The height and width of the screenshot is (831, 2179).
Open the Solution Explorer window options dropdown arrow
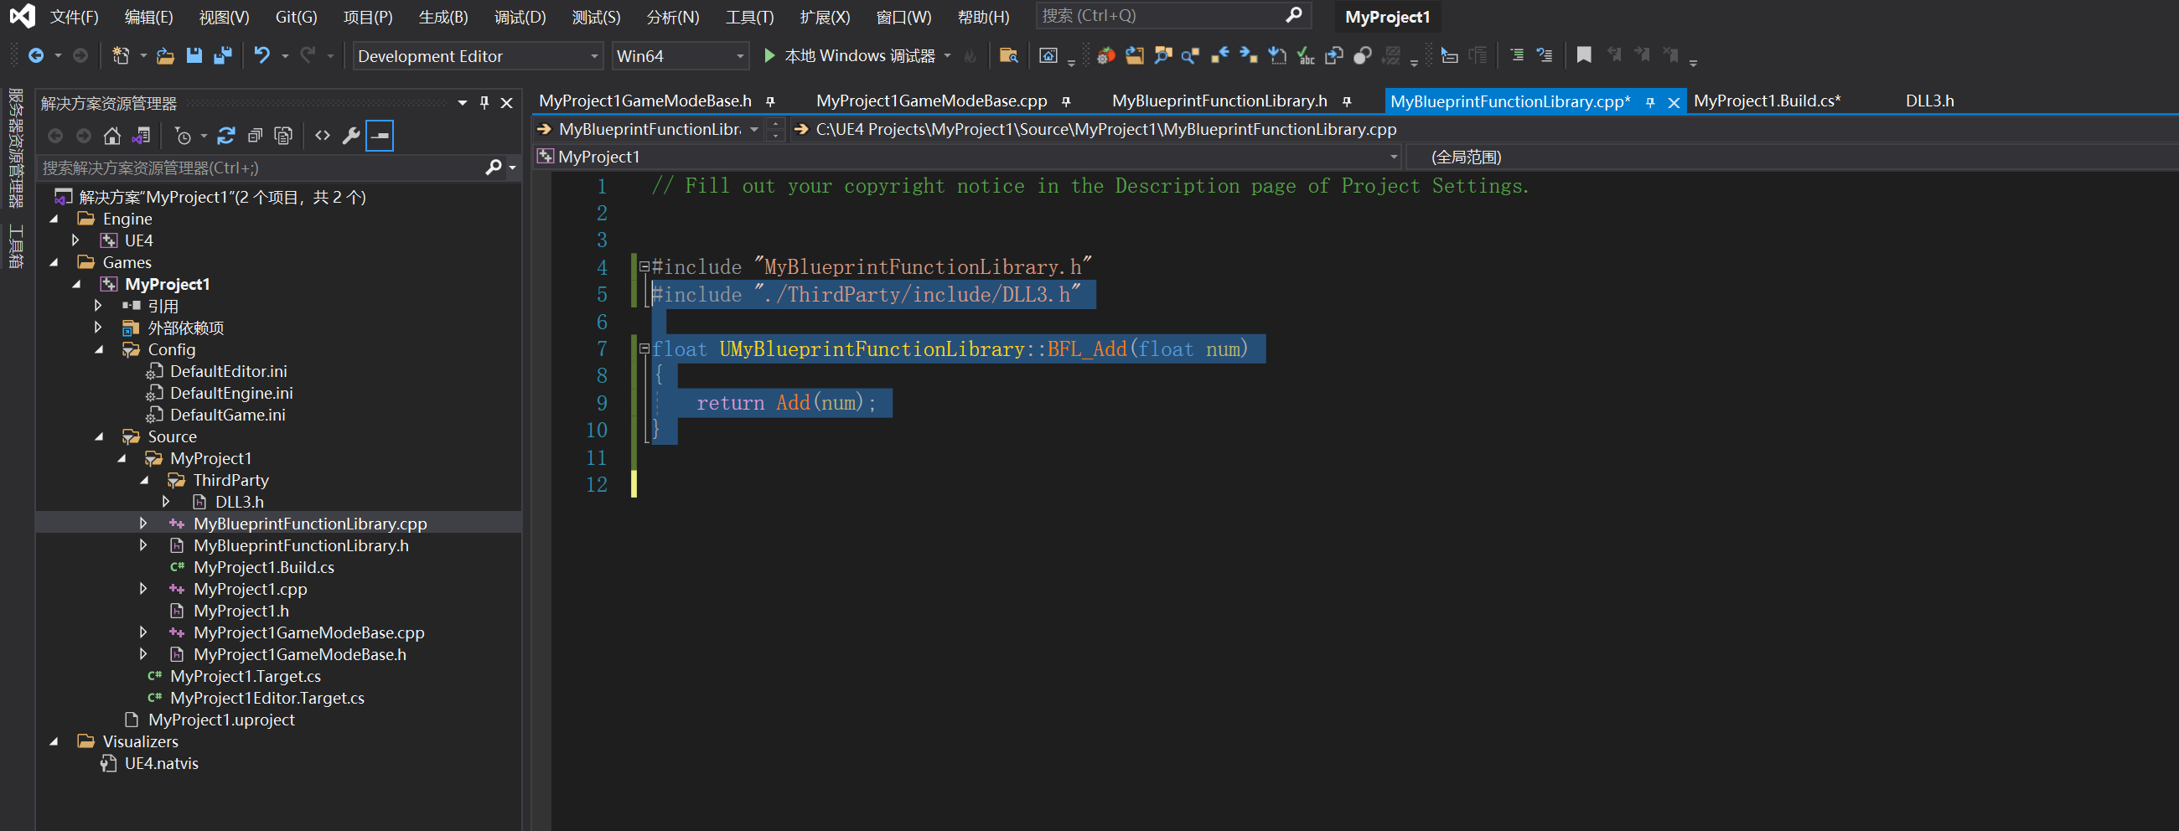pos(462,102)
